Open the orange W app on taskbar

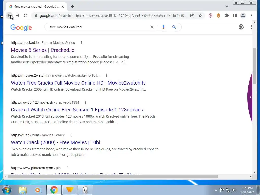70,190
